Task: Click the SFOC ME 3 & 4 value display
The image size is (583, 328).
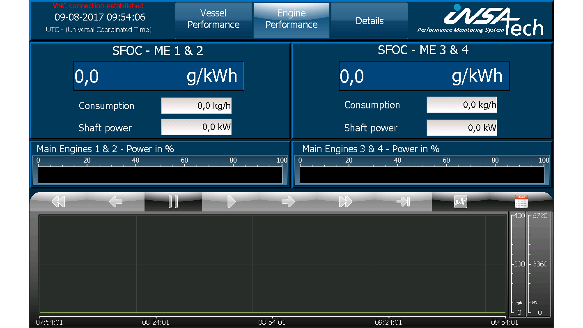Action: pos(424,76)
